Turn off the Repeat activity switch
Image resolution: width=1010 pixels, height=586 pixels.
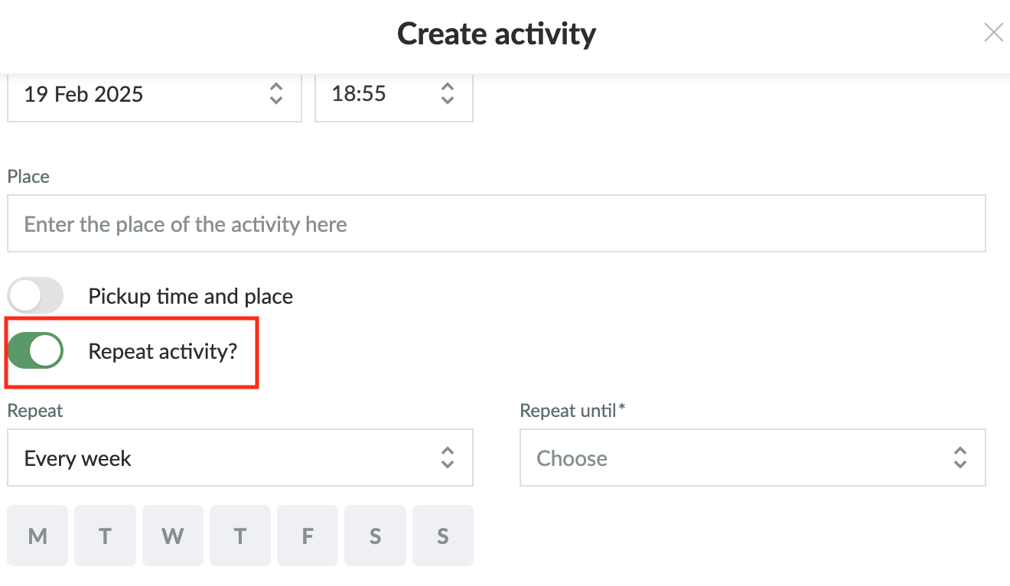(35, 350)
